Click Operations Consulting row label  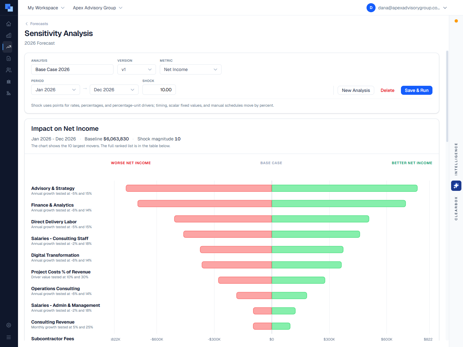tap(56, 289)
